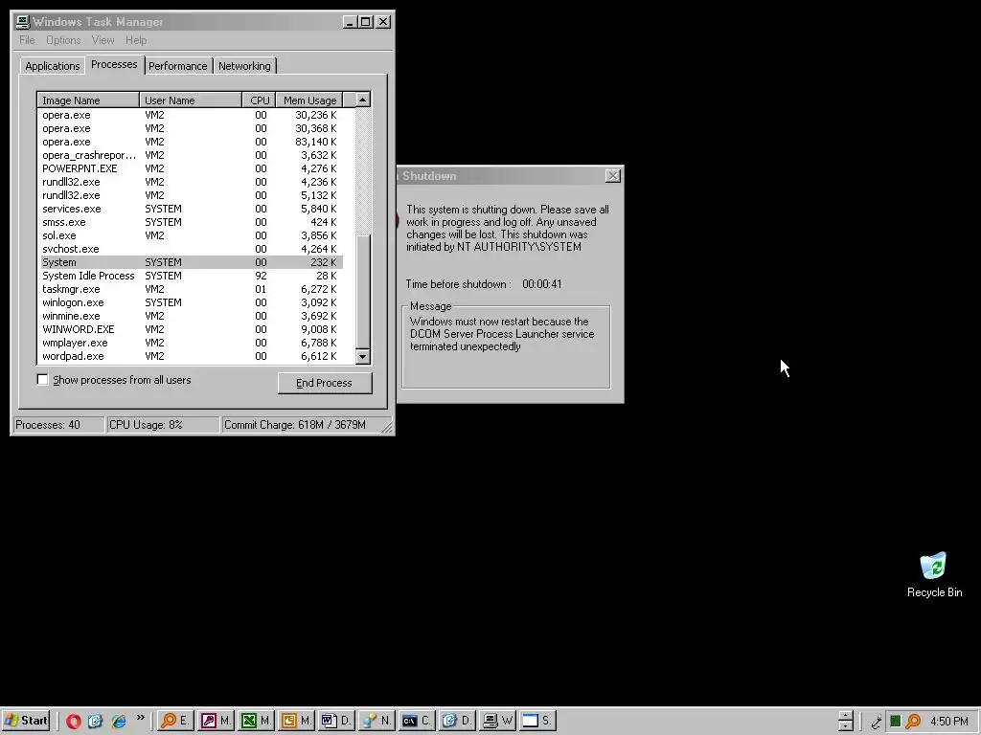
Task: Click process list scrollbar down arrow
Action: (x=363, y=357)
